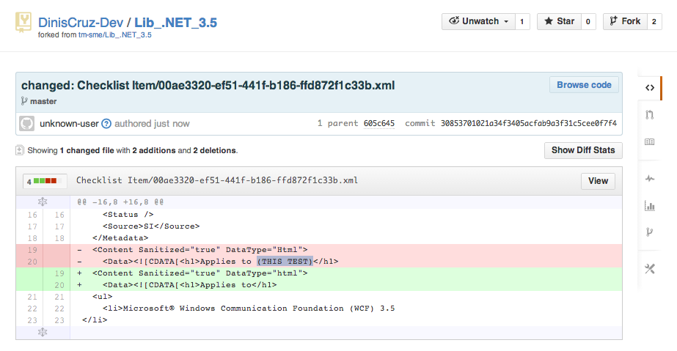
Task: Open parent commit 605c645 link
Action: 379,124
